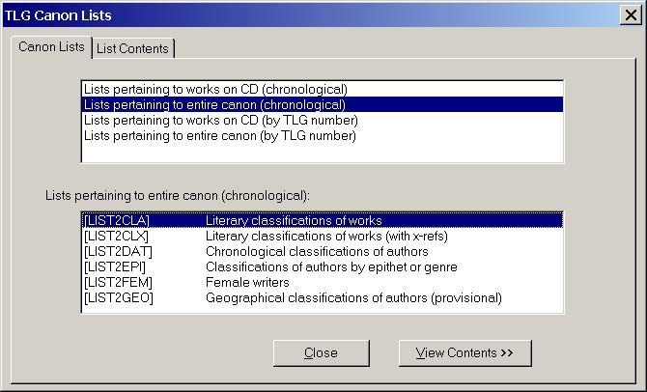Click the Close button
The image size is (647, 392).
click(321, 353)
